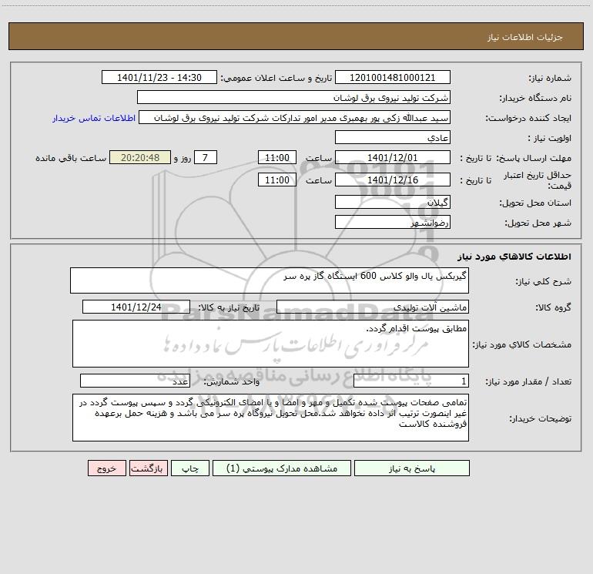The height and width of the screenshot is (574, 593).
Task: Click the label اولویت نیاز
Action: [550, 138]
